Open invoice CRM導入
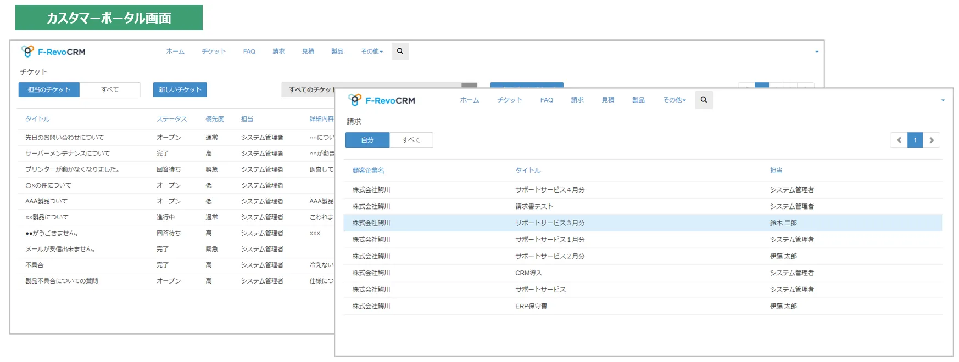This screenshot has width=959, height=362. coord(528,273)
